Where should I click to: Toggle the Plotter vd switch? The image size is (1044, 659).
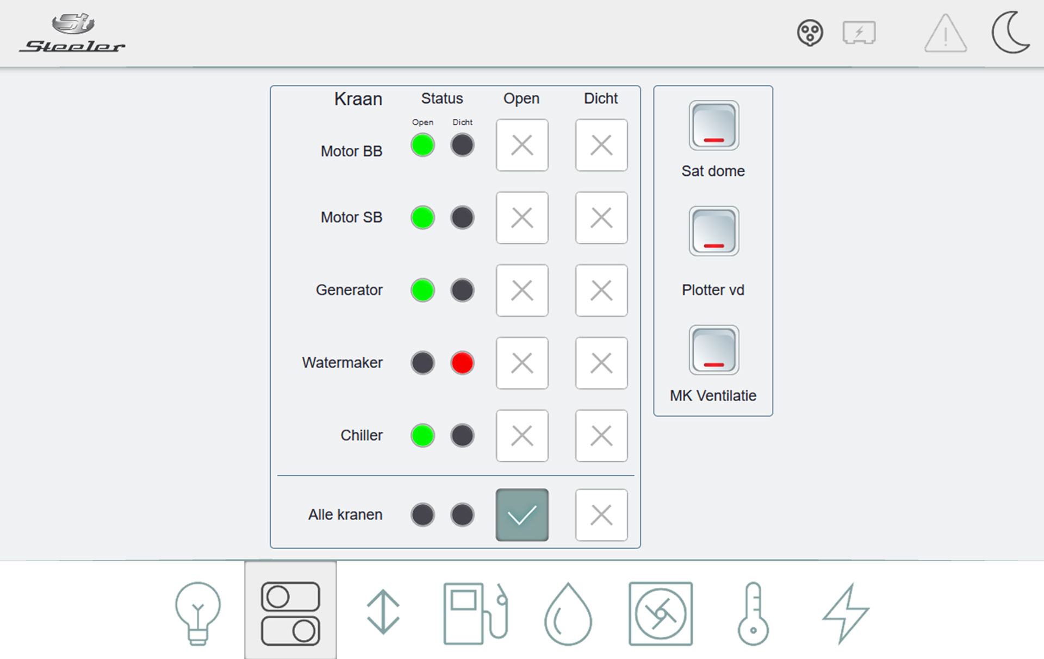[714, 231]
